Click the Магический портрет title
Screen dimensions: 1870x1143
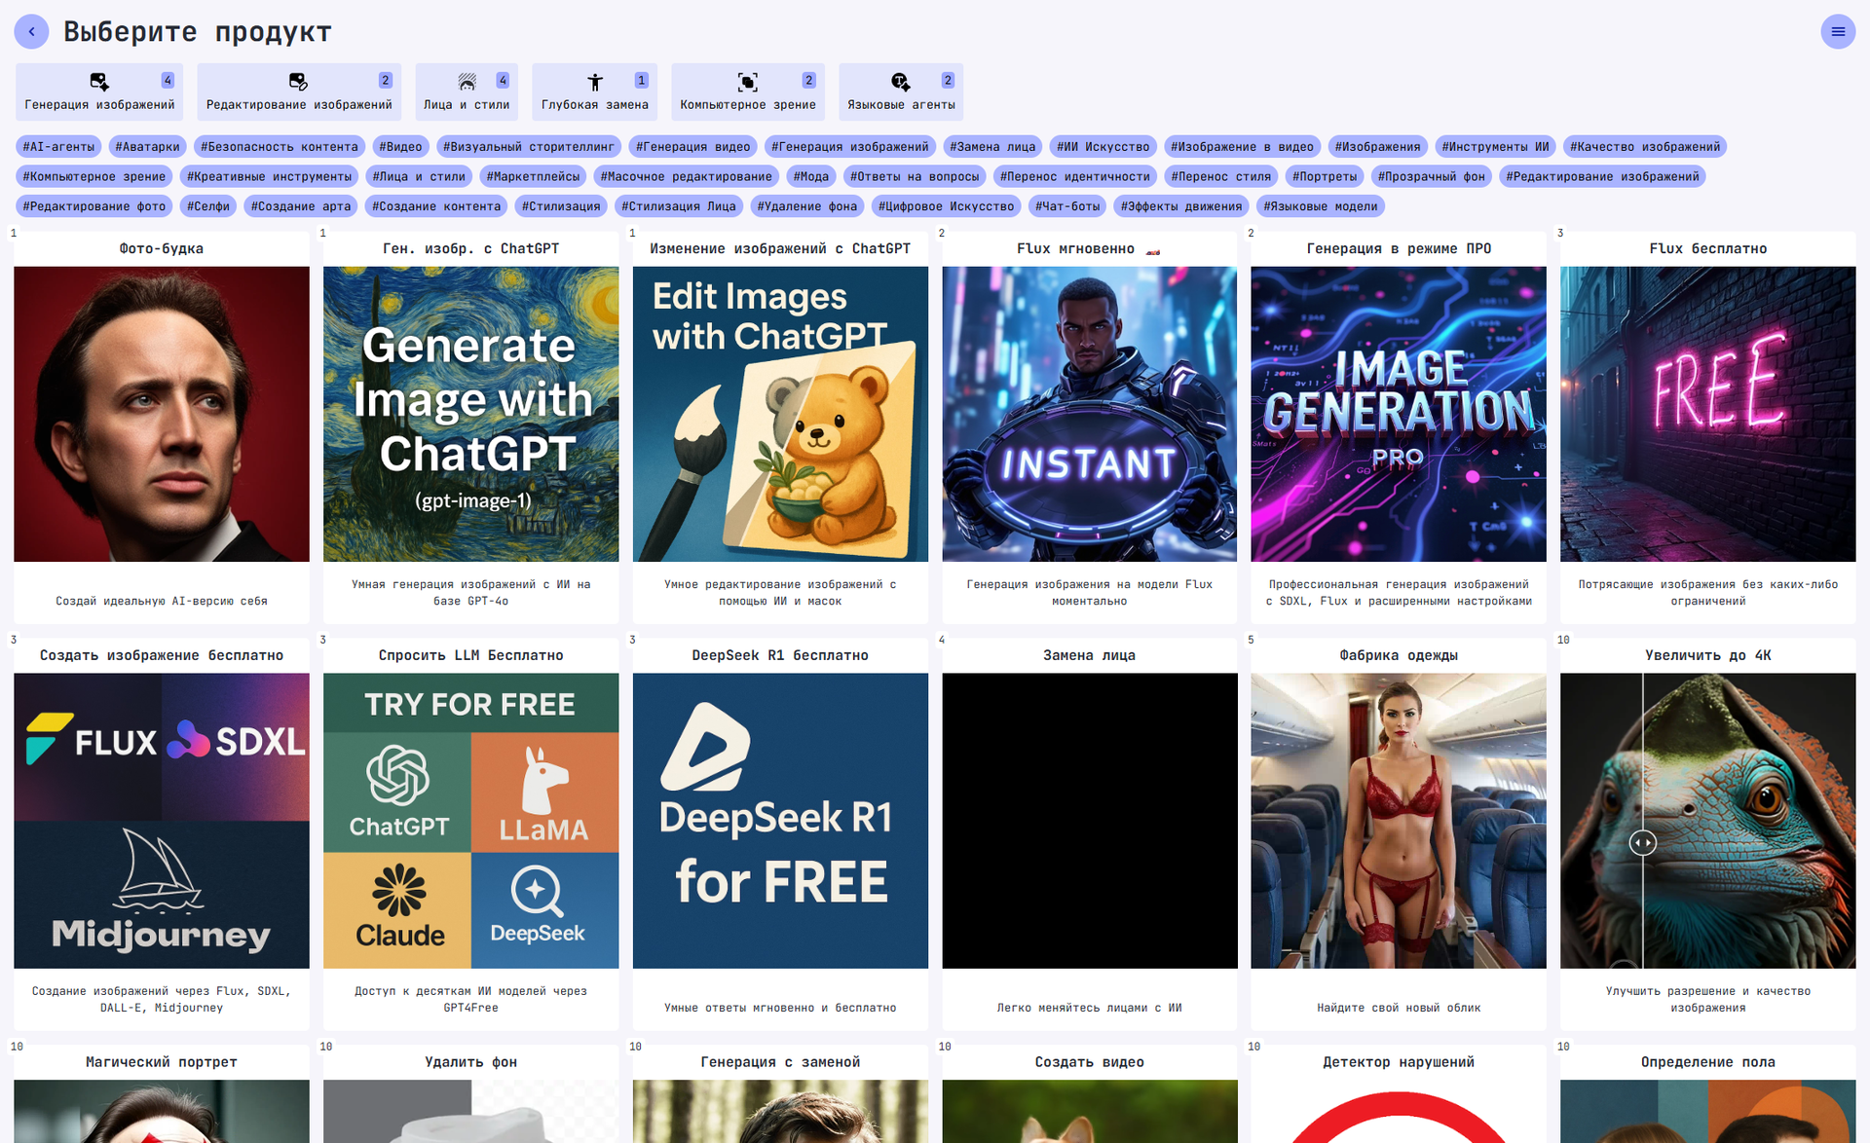[x=162, y=1062]
